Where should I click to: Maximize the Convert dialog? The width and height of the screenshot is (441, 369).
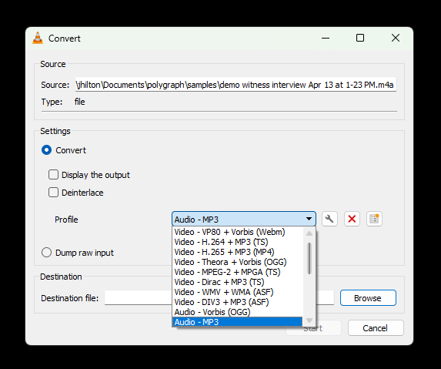[x=360, y=38]
